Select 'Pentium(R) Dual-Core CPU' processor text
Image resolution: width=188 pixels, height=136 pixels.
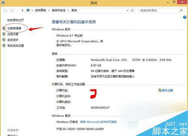tap(109, 60)
